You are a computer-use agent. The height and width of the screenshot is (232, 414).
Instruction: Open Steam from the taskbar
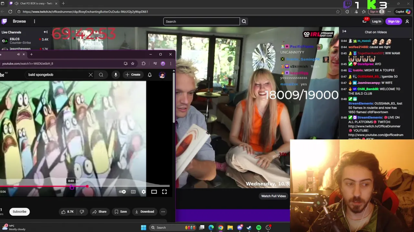click(x=249, y=227)
